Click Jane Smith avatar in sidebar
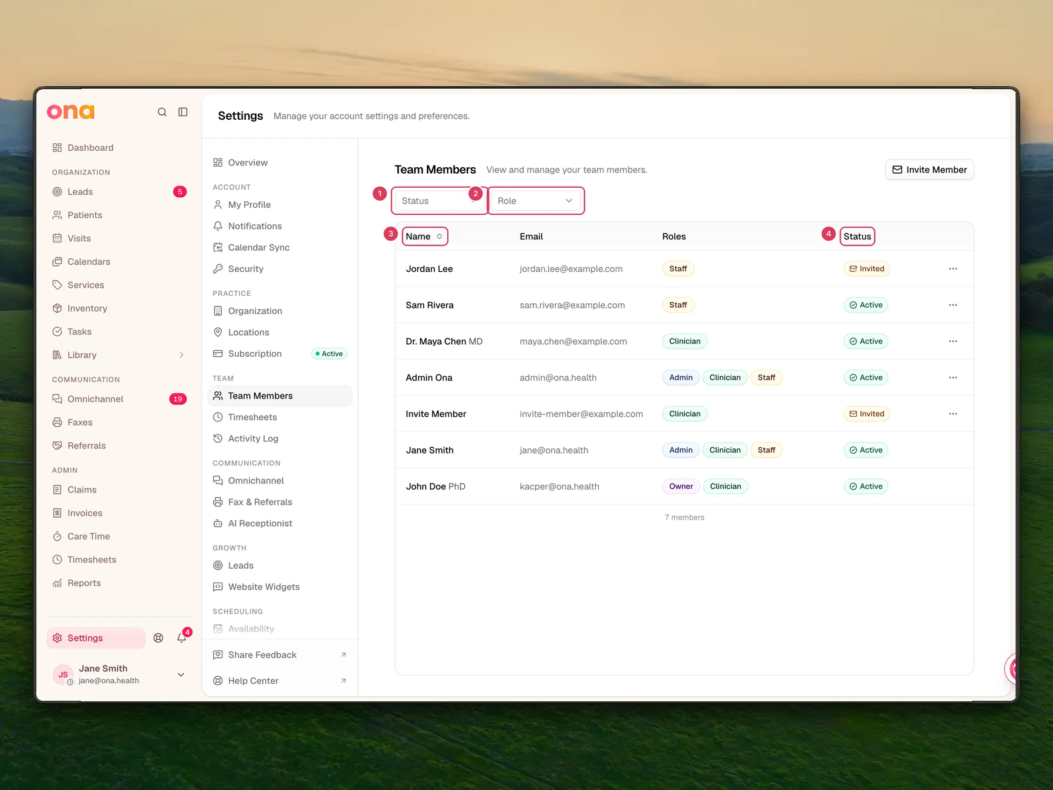The width and height of the screenshot is (1053, 790). point(63,675)
